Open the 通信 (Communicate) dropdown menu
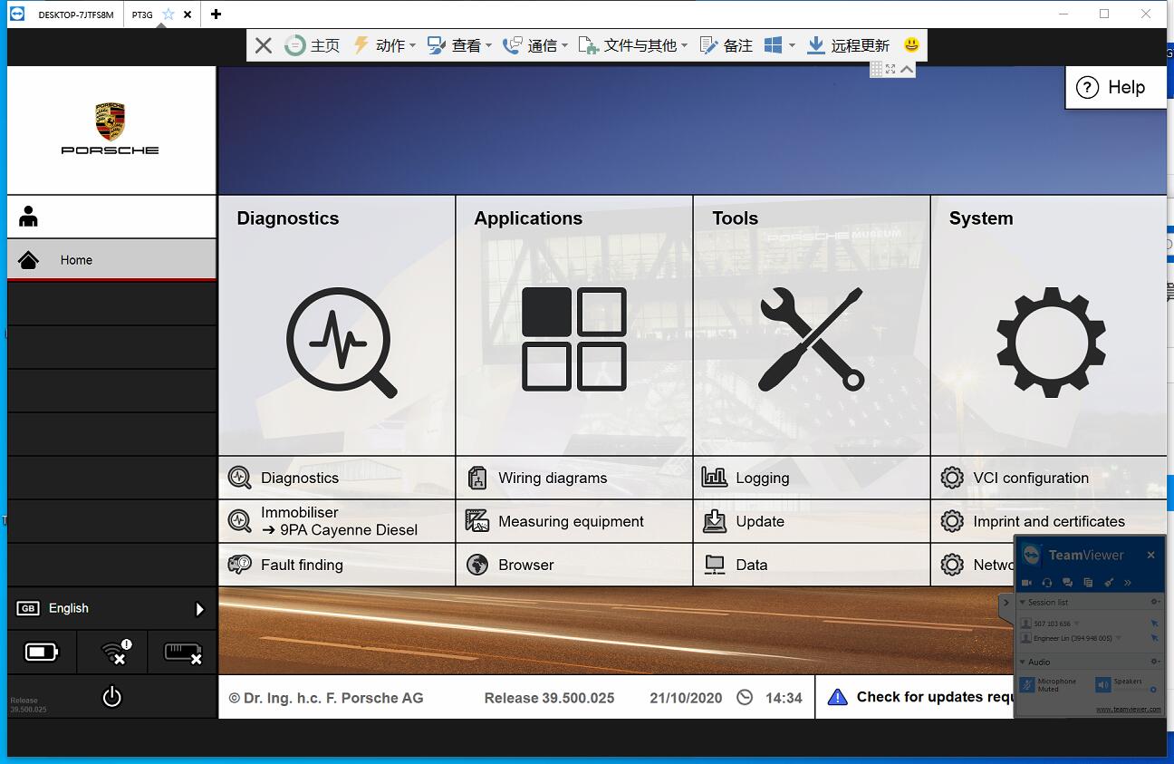Viewport: 1174px width, 764px height. [x=535, y=45]
